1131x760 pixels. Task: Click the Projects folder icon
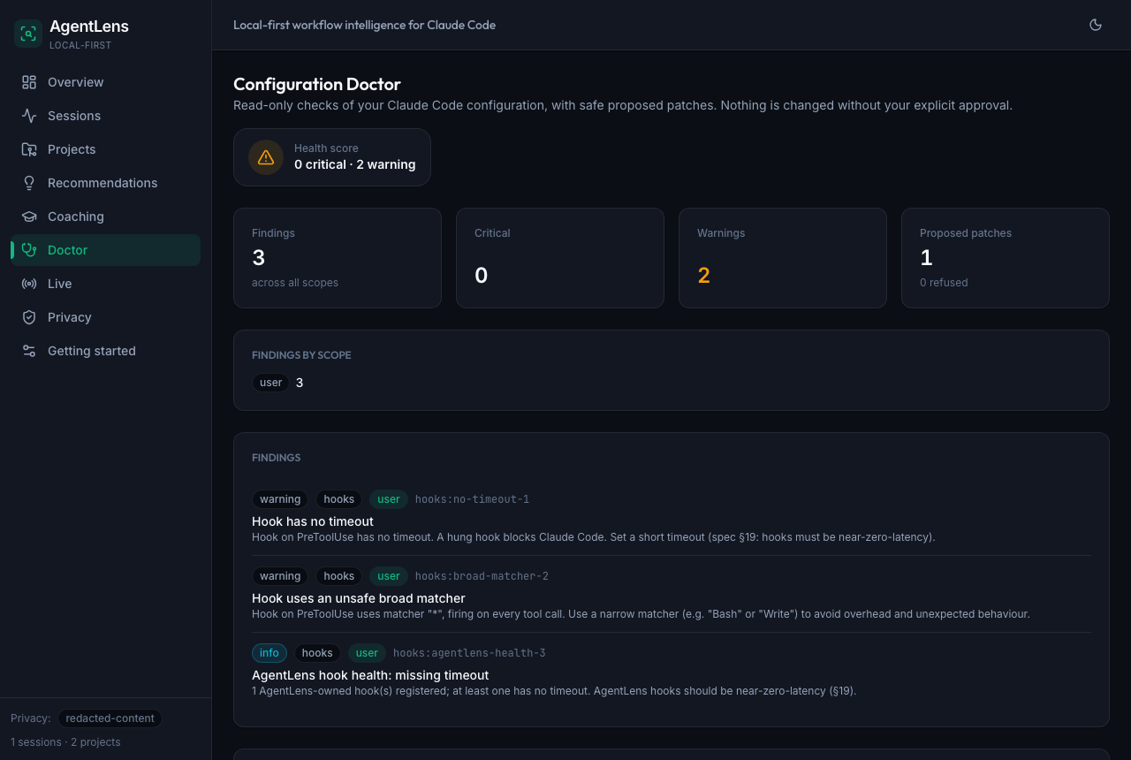click(29, 149)
